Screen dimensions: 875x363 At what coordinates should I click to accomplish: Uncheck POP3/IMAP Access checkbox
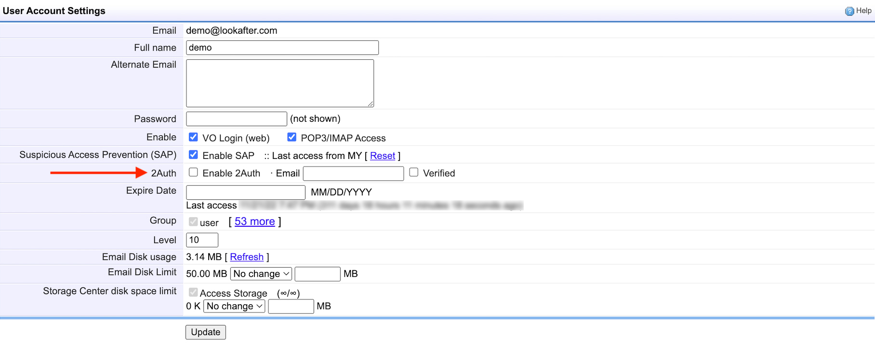tap(292, 137)
